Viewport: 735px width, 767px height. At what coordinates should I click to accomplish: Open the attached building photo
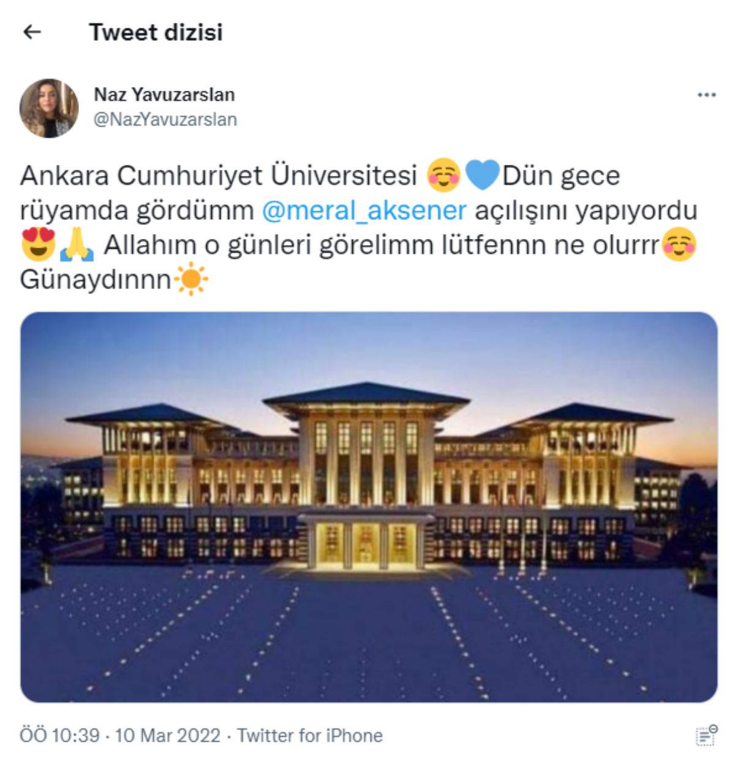(369, 507)
